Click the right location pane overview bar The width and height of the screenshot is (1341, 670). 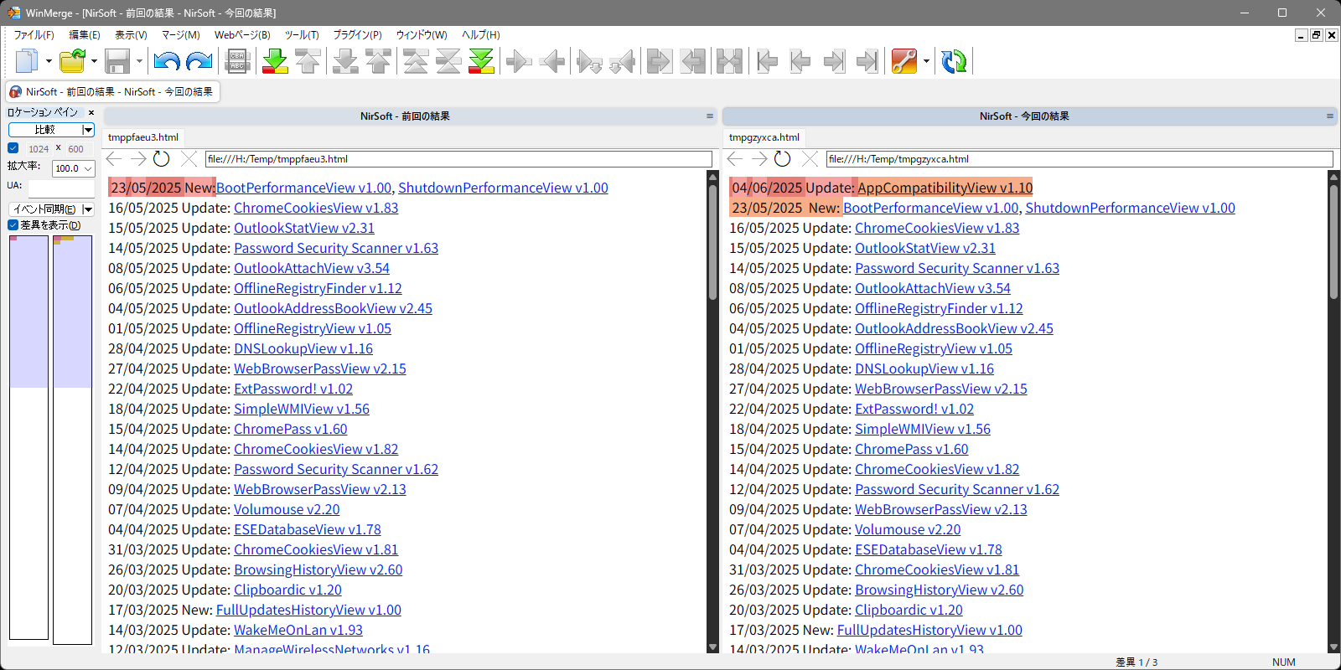pos(72,440)
